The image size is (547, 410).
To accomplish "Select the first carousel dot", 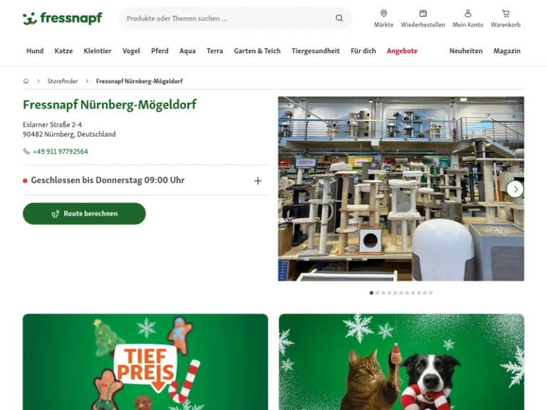I will pyautogui.click(x=371, y=293).
